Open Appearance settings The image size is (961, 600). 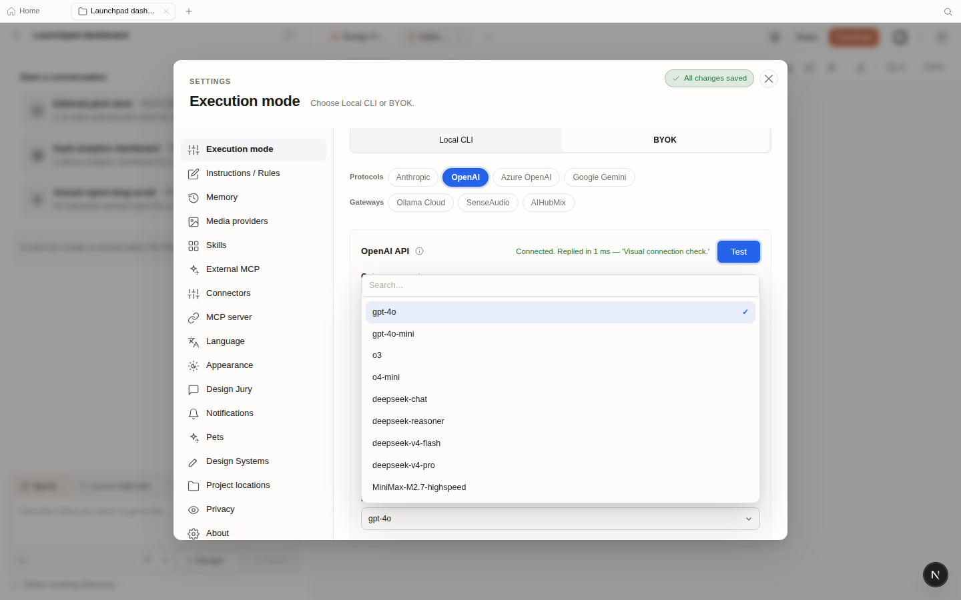(253, 365)
